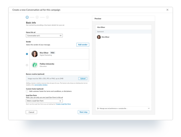Click Kira Oliver's profile photo in sender list
The image size is (181, 137).
click(x=35, y=54)
